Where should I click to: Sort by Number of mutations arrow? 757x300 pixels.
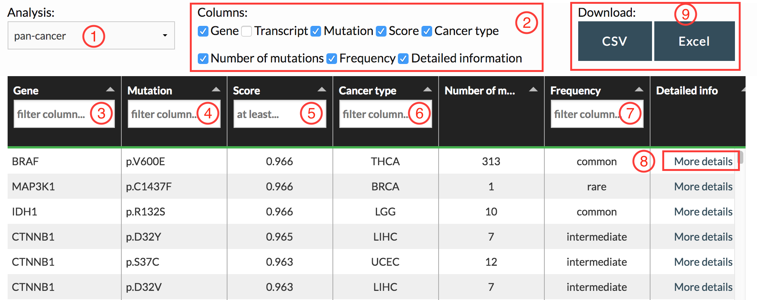click(x=533, y=89)
